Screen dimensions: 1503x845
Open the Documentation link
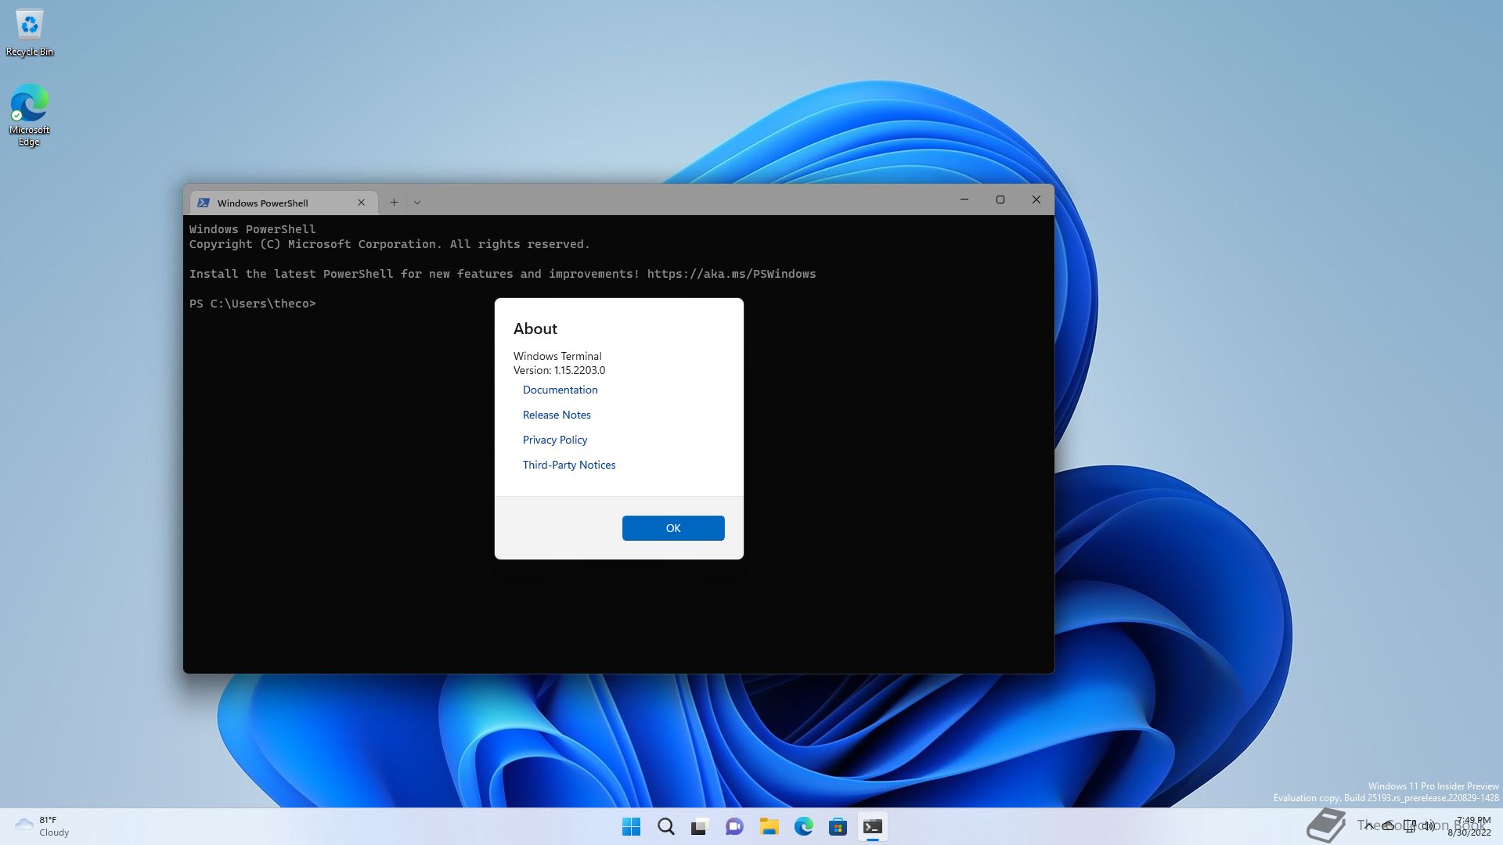[560, 390]
